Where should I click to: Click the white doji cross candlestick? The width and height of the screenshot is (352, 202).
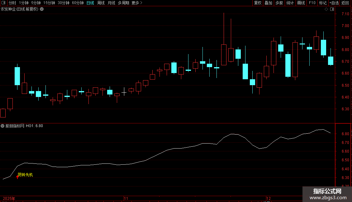(124, 92)
